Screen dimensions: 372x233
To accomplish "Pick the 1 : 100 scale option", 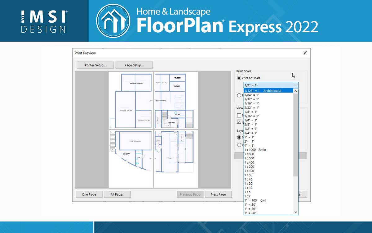I will 268,171.
